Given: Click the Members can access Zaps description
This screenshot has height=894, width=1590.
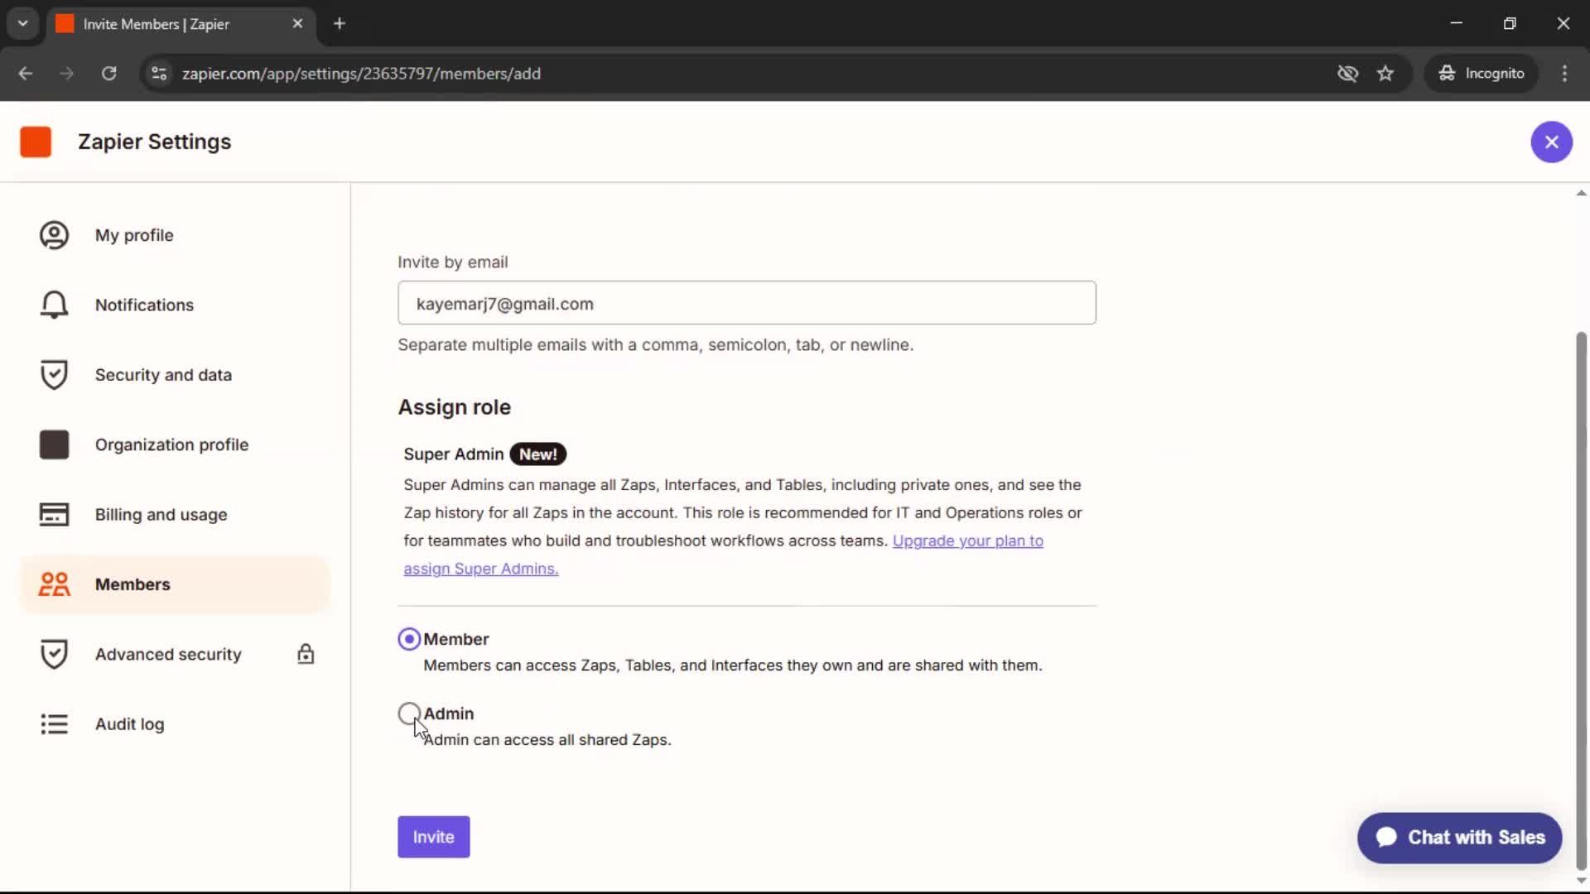Looking at the screenshot, I should tap(733, 666).
